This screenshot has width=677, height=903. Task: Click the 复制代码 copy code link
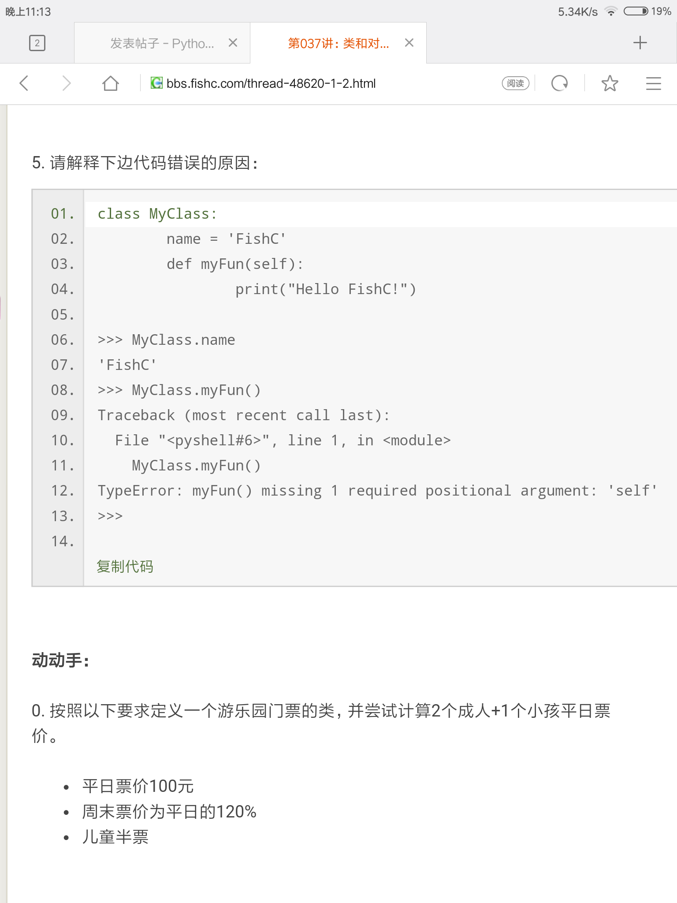pos(125,567)
